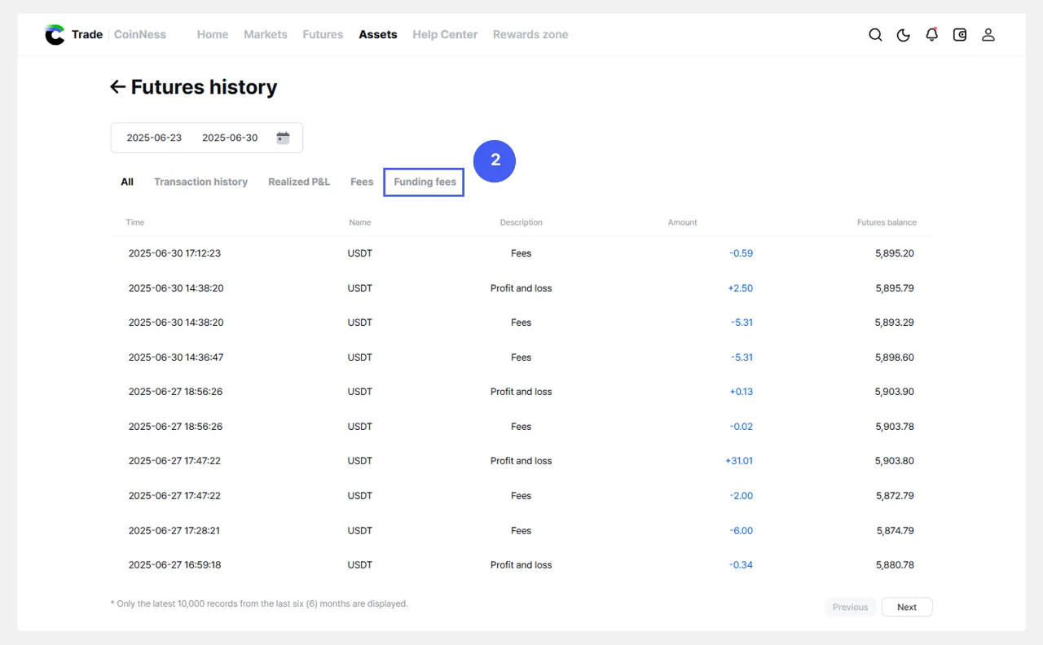Open Rewards zone navigation link
This screenshot has height=645, width=1043.
point(530,35)
